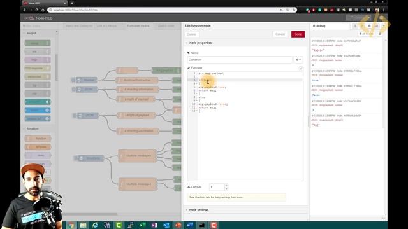
Task: Click the msg.payload=false code line
Action: coord(213,104)
